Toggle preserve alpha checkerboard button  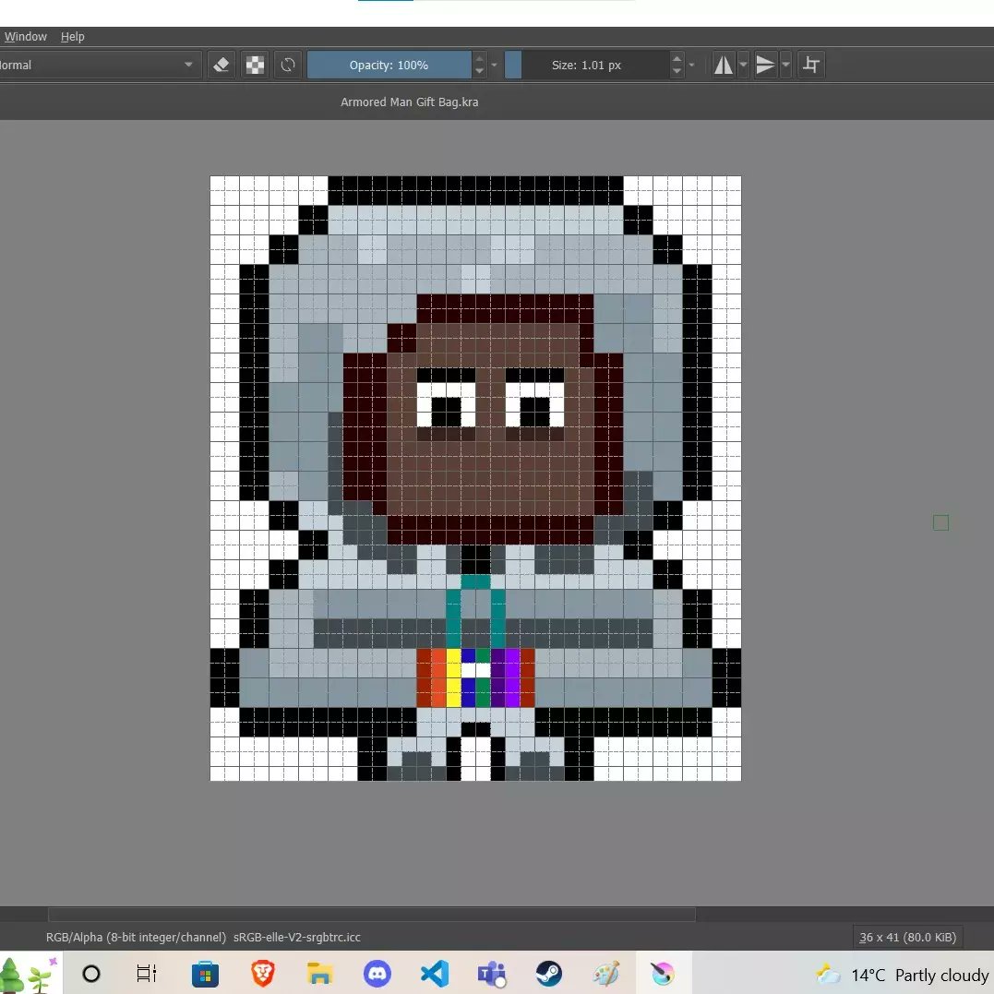pos(255,65)
